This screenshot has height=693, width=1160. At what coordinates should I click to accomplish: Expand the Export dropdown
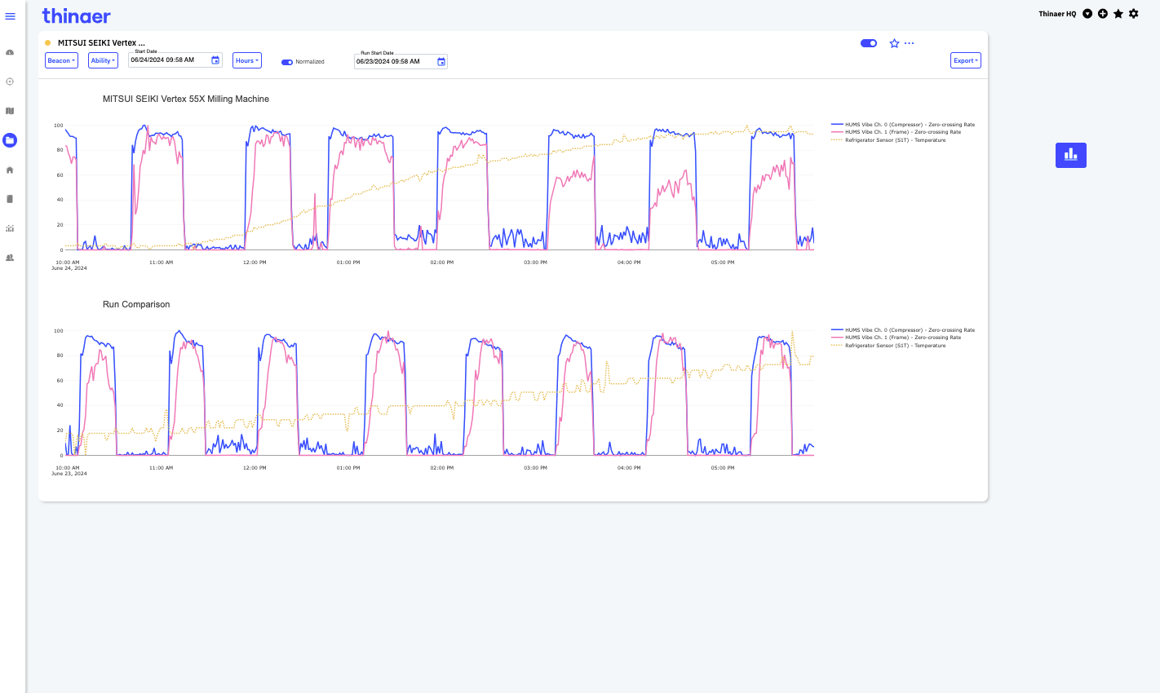[x=966, y=60]
